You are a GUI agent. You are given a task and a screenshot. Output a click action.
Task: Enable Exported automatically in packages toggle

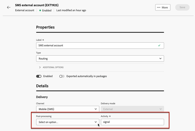pyautogui.click(x=62, y=76)
